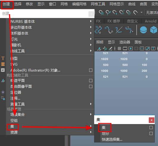Open the 网格工具 menu
The width and height of the screenshot is (158, 146).
98,4
